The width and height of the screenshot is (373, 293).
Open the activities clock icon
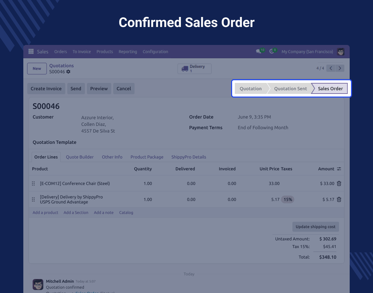point(271,51)
